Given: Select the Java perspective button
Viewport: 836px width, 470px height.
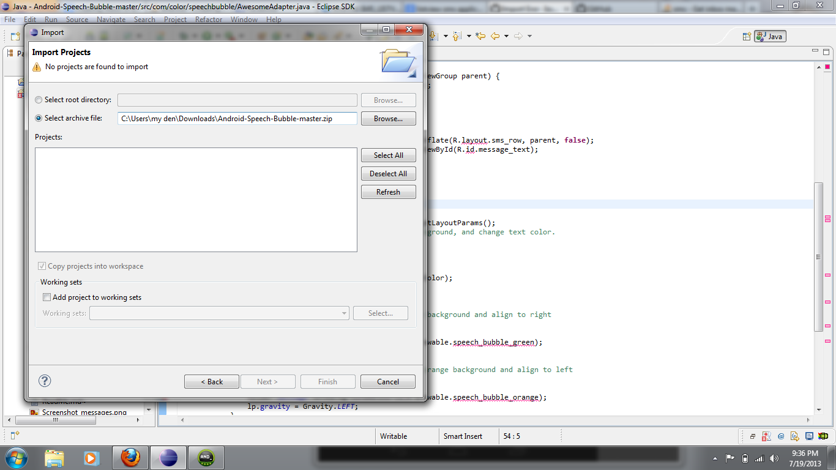Looking at the screenshot, I should click(770, 36).
